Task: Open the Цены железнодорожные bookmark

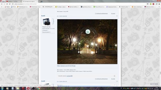Action: pos(137,7)
